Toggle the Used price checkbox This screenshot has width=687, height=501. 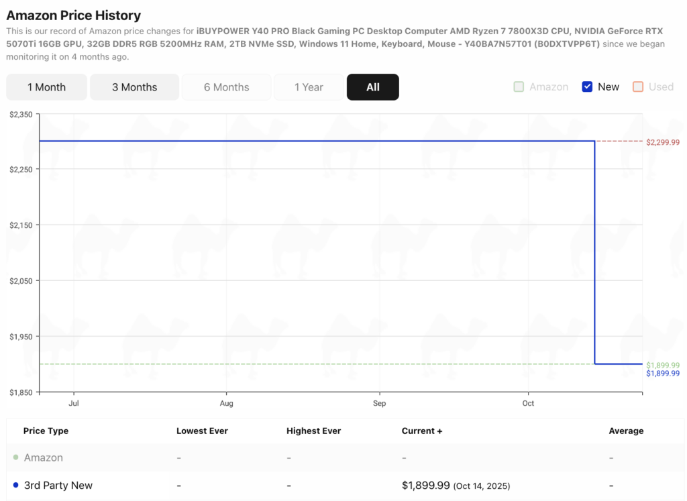(638, 87)
